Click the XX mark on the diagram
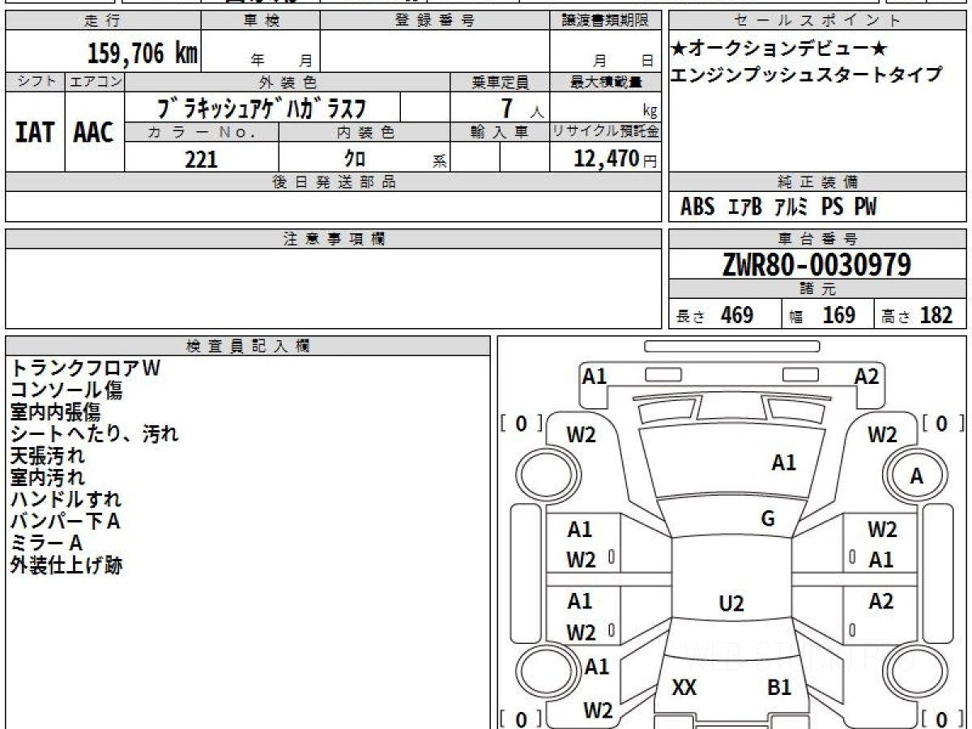972x729 pixels. pyautogui.click(x=684, y=688)
